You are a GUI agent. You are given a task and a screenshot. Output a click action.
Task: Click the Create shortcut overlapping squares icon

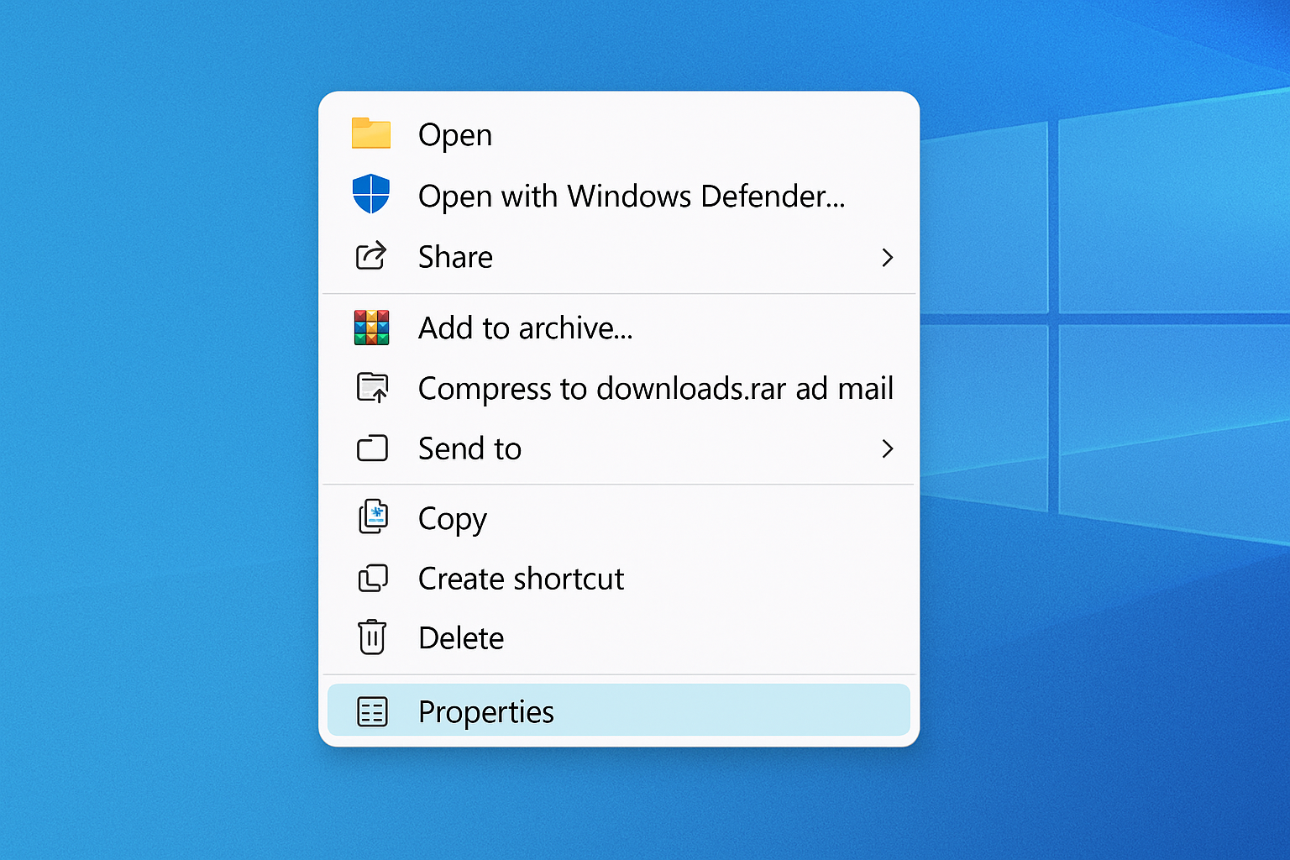(x=373, y=578)
